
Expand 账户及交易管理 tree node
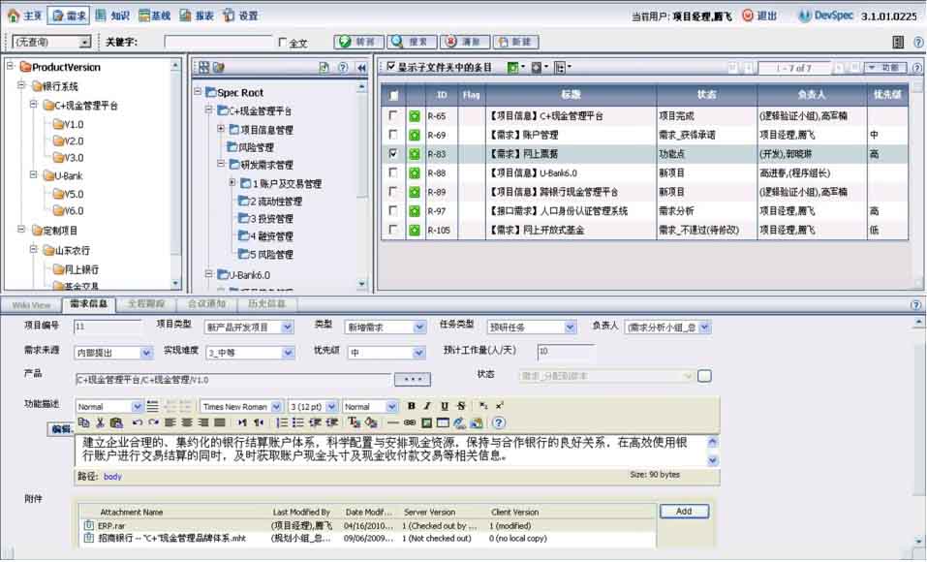232,183
